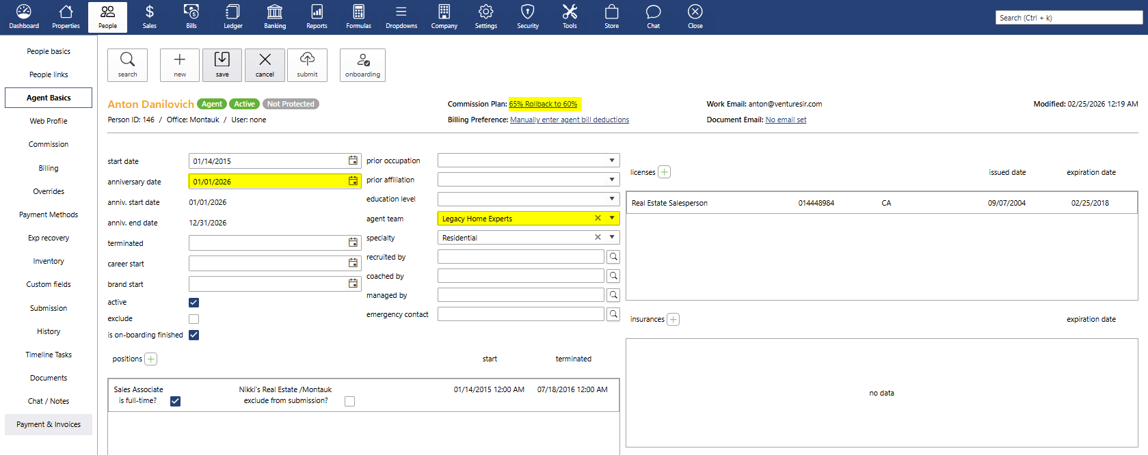Click the Formulas calculator icon
The width and height of the screenshot is (1148, 455).
click(x=358, y=16)
